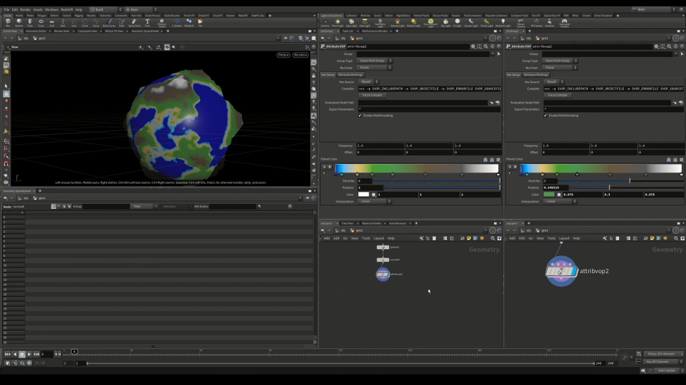Enable Multithreading checkbox in right parameter pane
Screen dimensions: 686x385
pos(546,115)
